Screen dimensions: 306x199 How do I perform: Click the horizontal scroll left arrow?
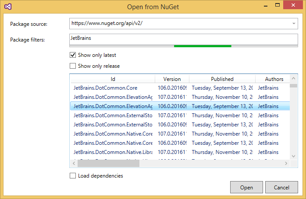[74, 164]
